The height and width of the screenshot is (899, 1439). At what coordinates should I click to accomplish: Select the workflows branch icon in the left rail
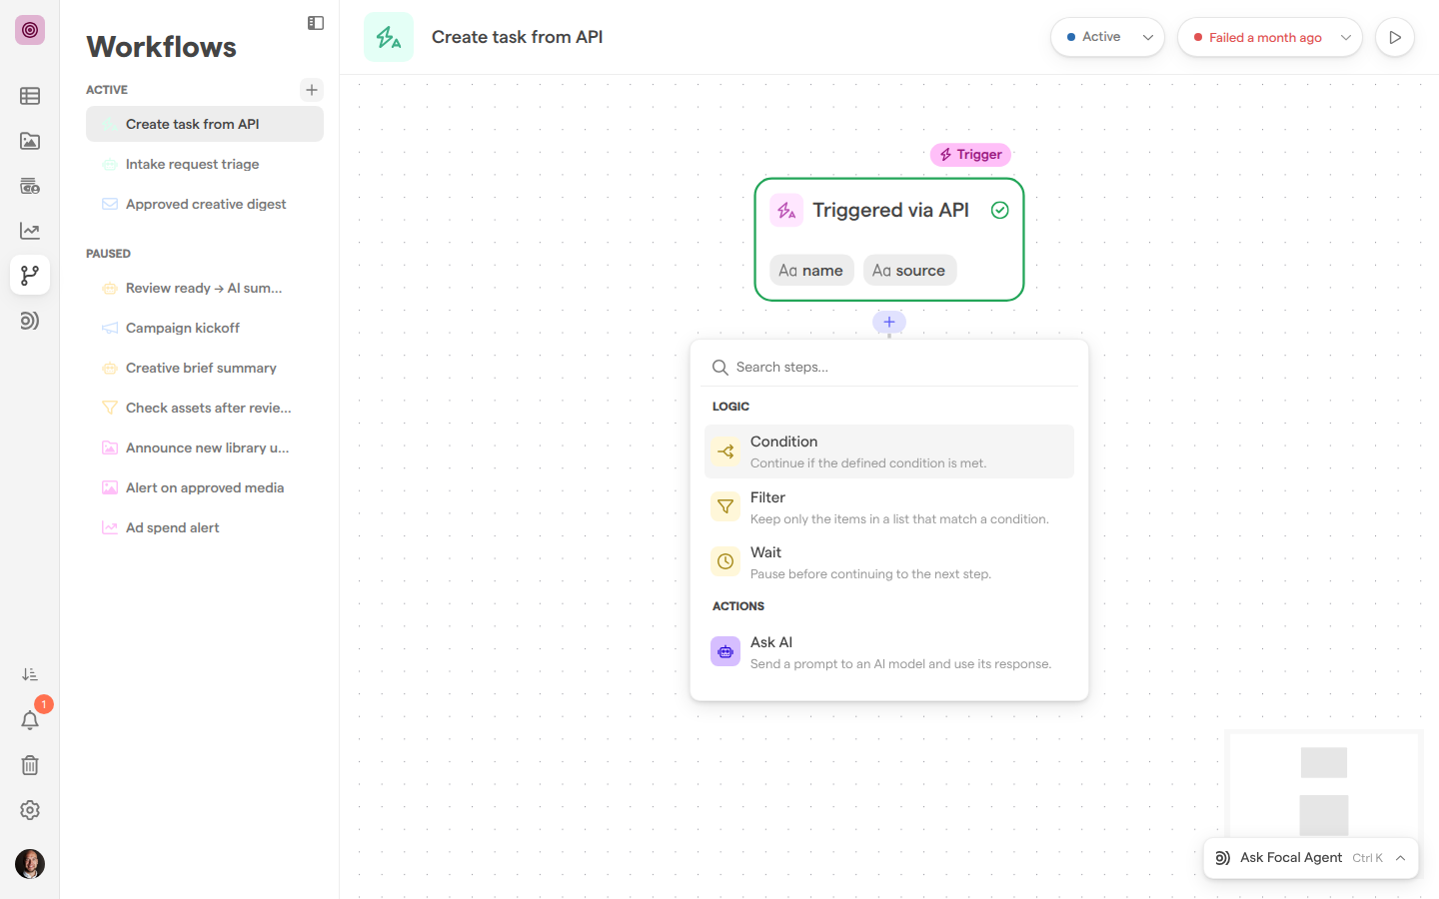(x=30, y=275)
